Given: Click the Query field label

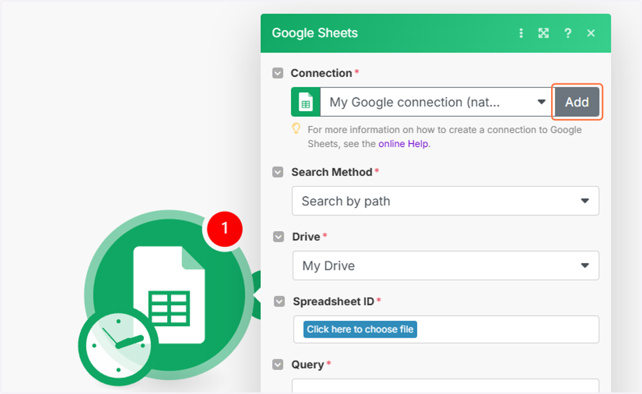Looking at the screenshot, I should [308, 365].
